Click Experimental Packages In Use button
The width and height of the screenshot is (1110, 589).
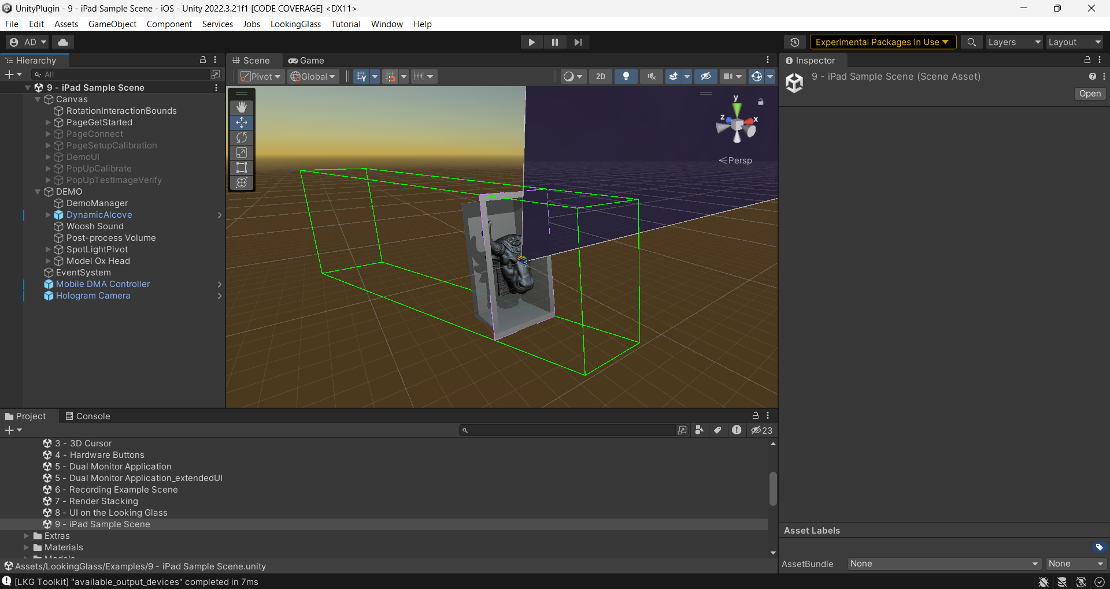[882, 42]
